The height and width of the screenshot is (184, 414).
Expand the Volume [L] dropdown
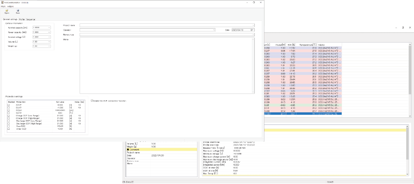coord(49,42)
